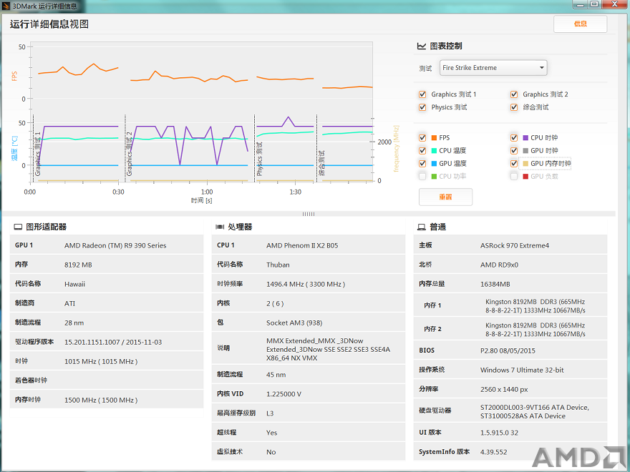Click the 3DMark title bar app icon

pos(6,6)
